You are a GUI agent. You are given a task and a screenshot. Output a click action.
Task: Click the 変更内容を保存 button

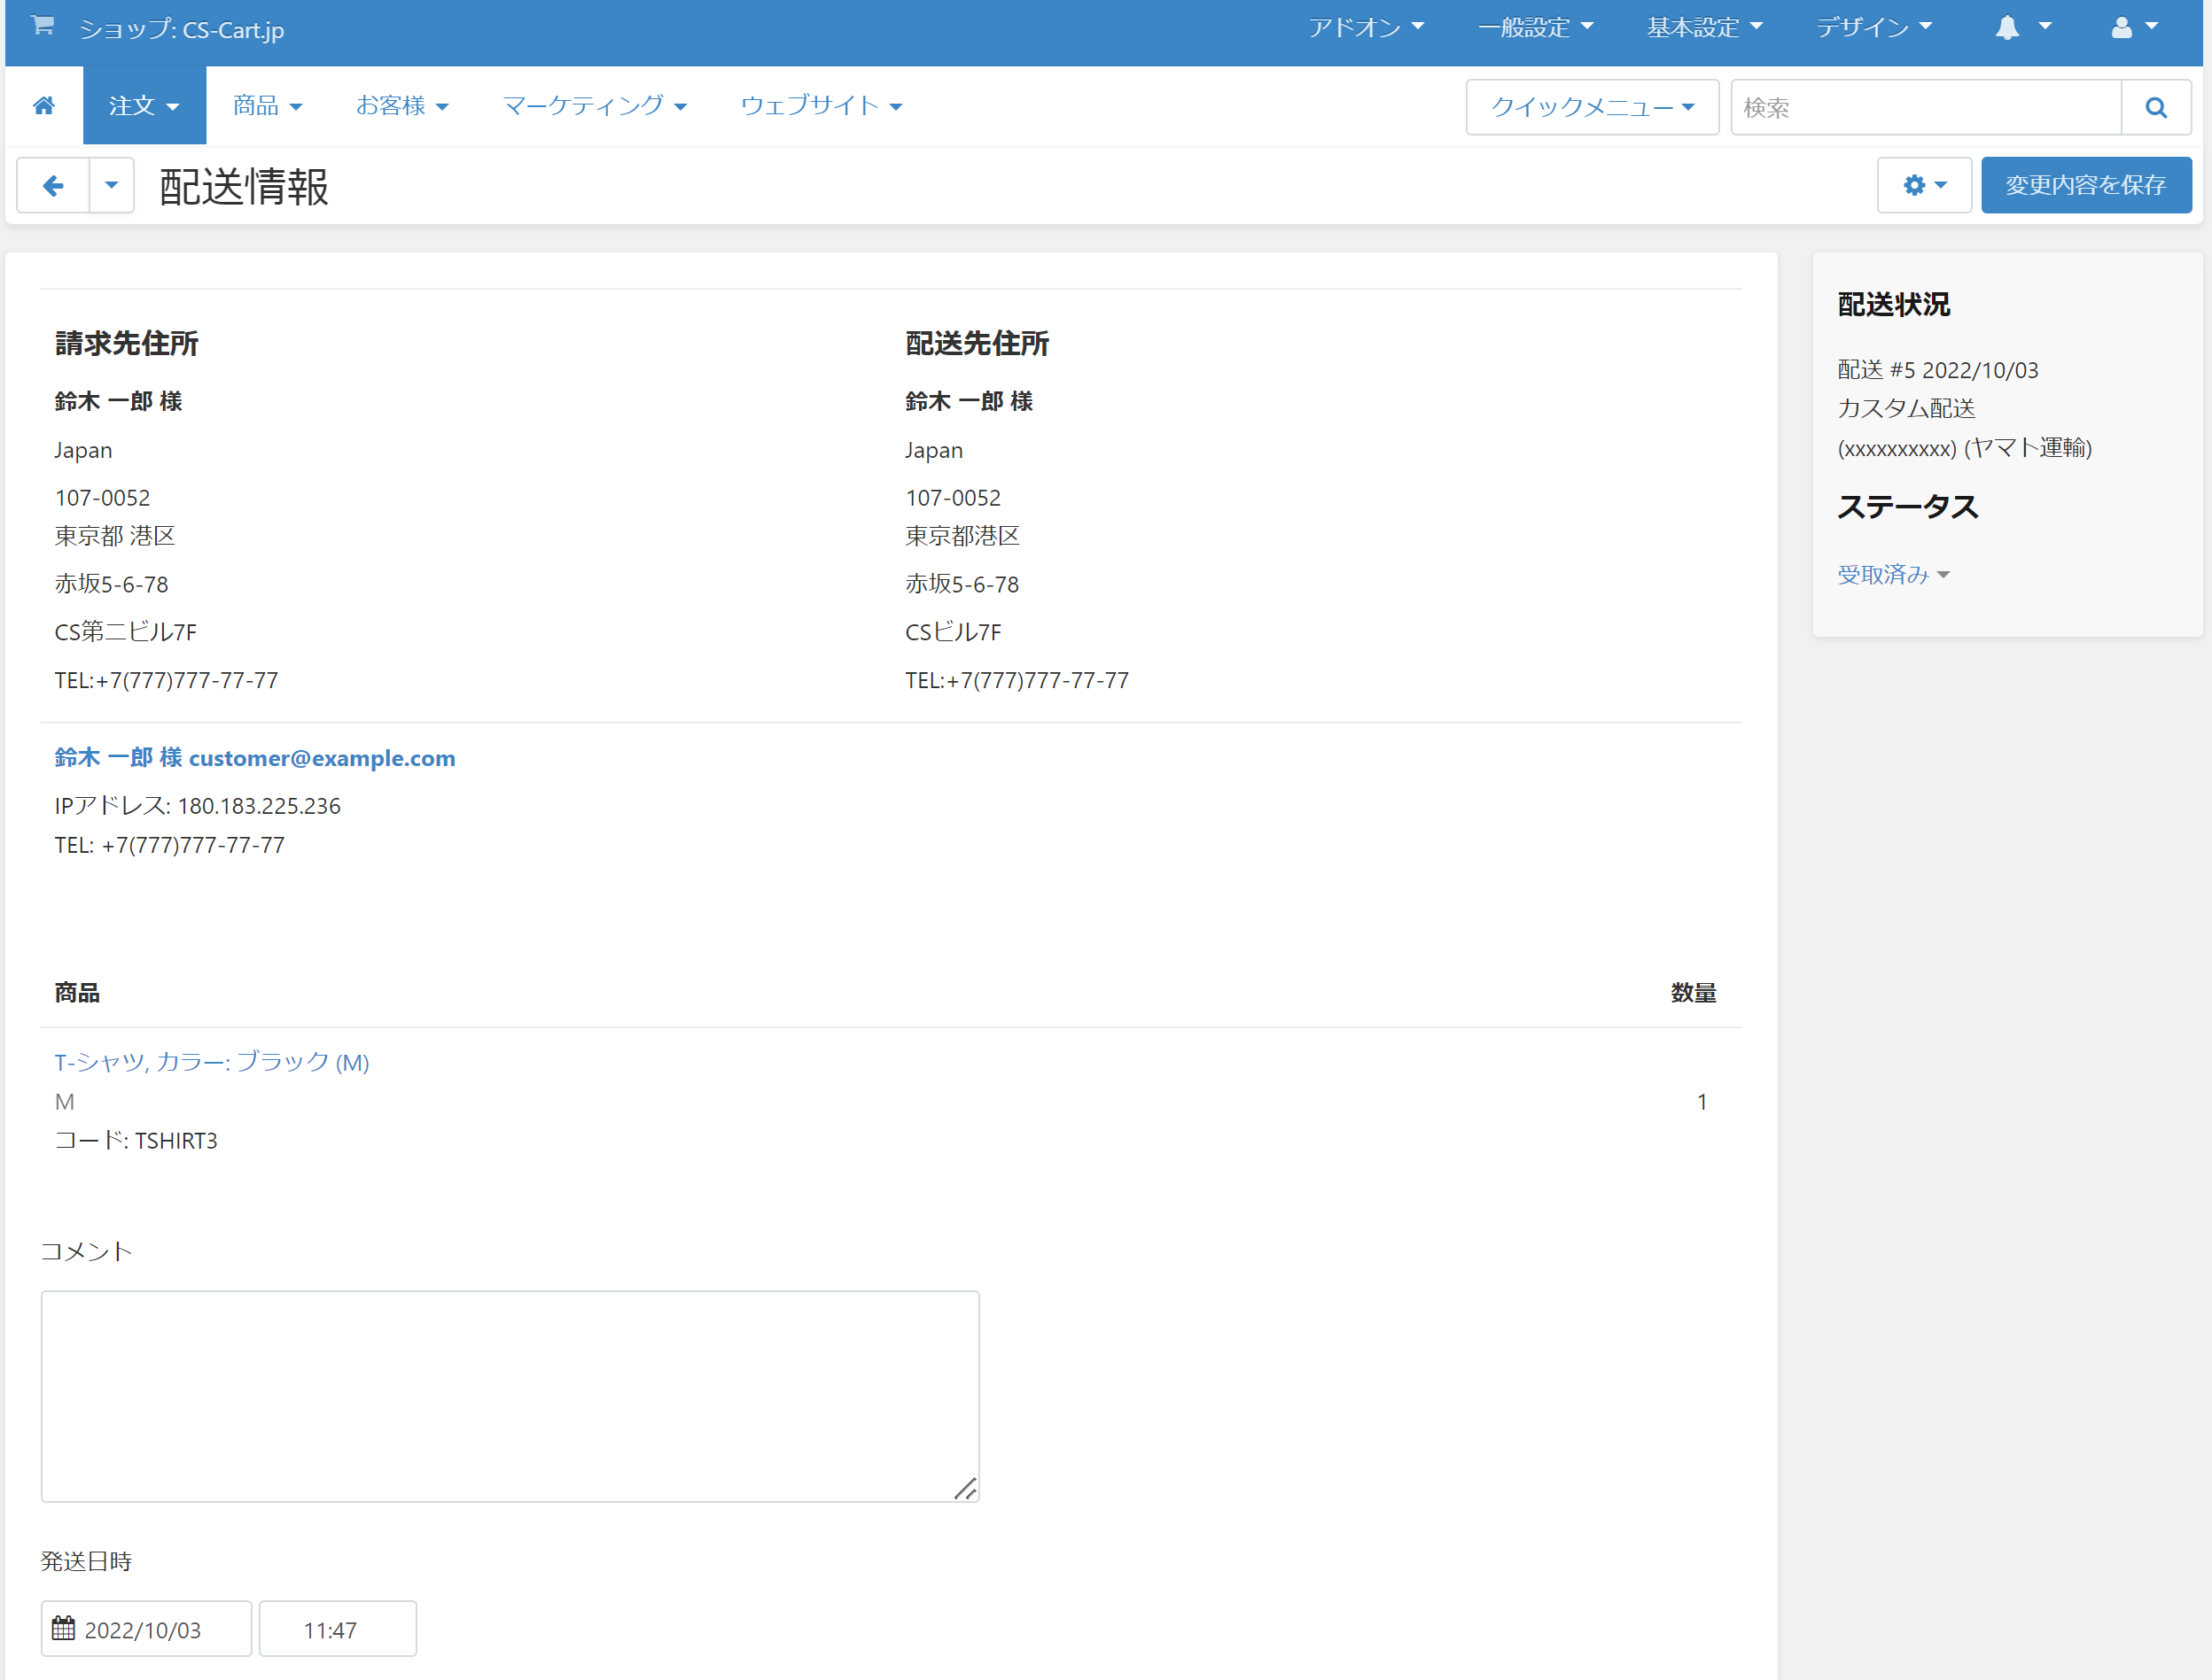[x=2085, y=186]
